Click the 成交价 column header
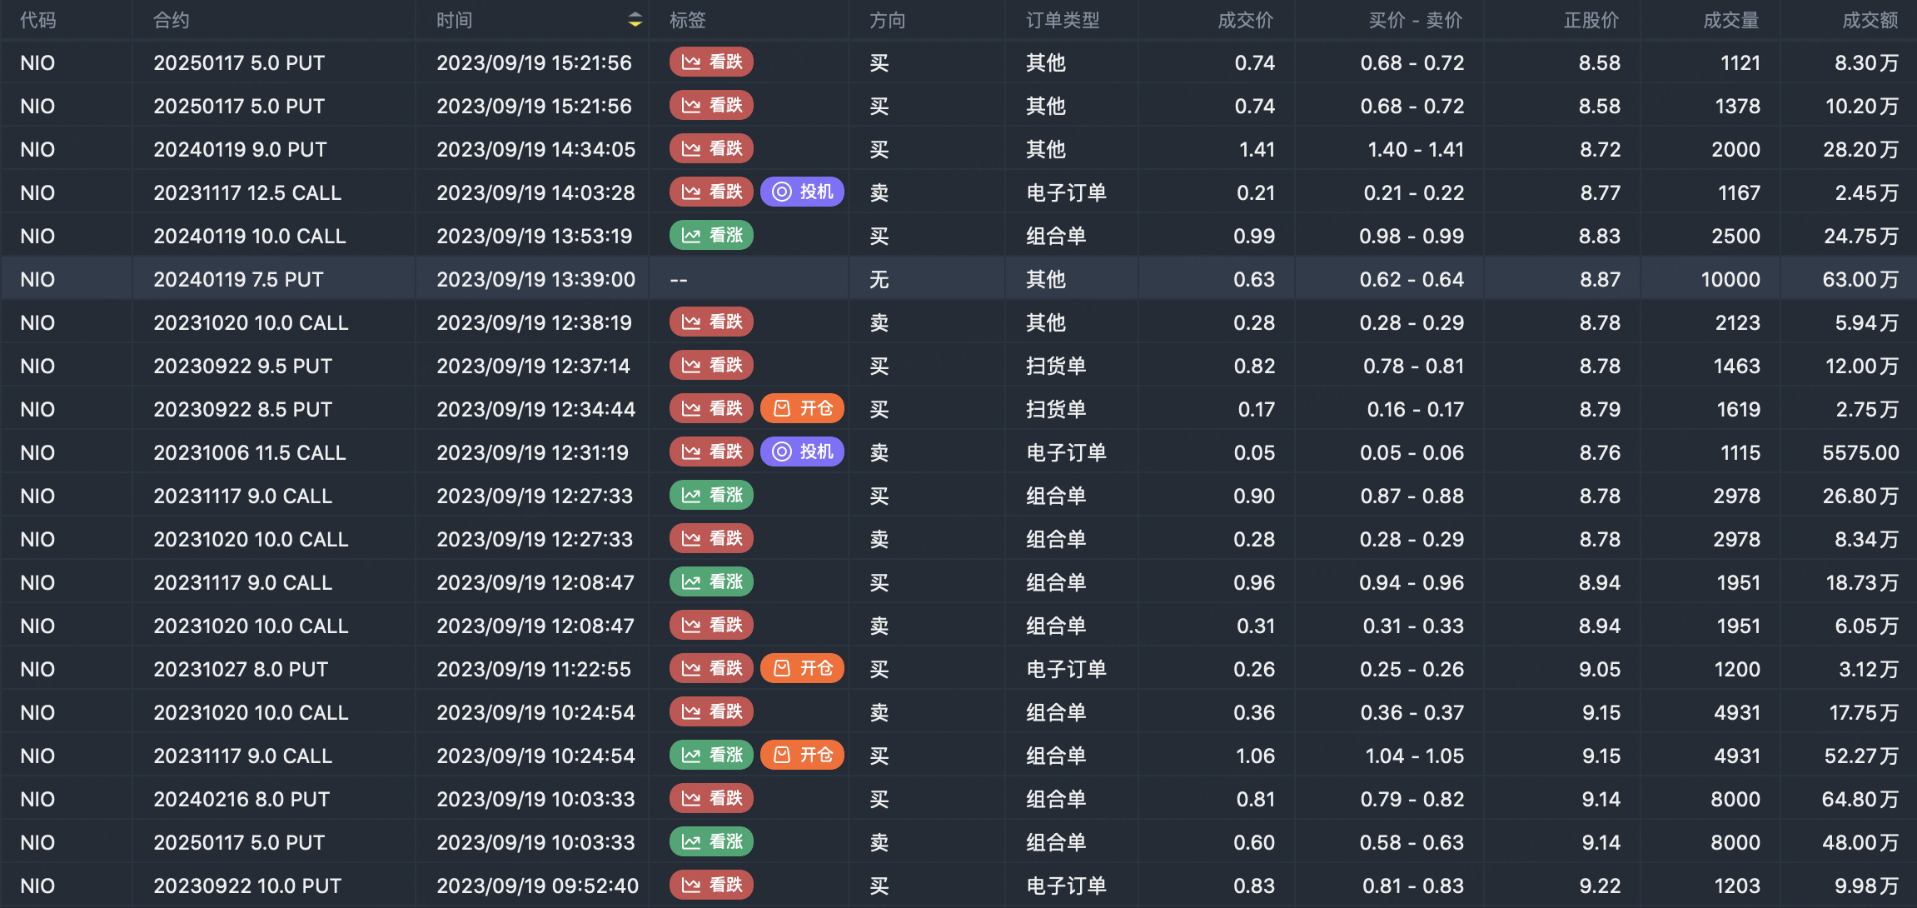Image resolution: width=1917 pixels, height=908 pixels. pyautogui.click(x=1245, y=20)
